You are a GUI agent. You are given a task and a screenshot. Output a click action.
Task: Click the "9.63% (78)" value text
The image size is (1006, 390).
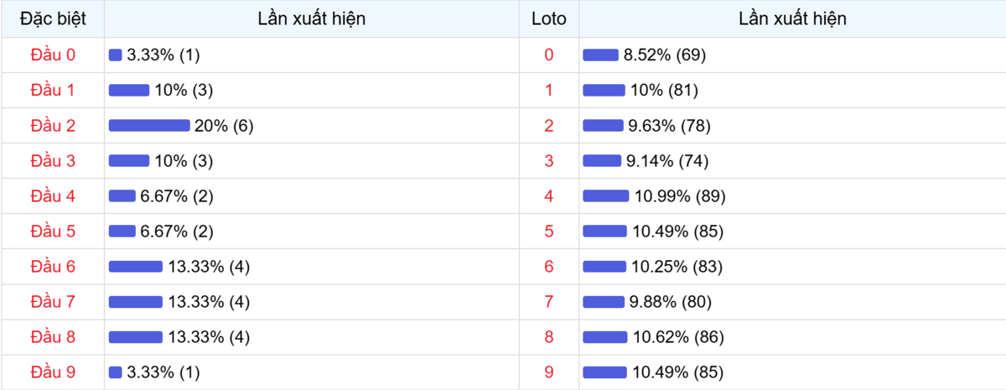click(669, 126)
